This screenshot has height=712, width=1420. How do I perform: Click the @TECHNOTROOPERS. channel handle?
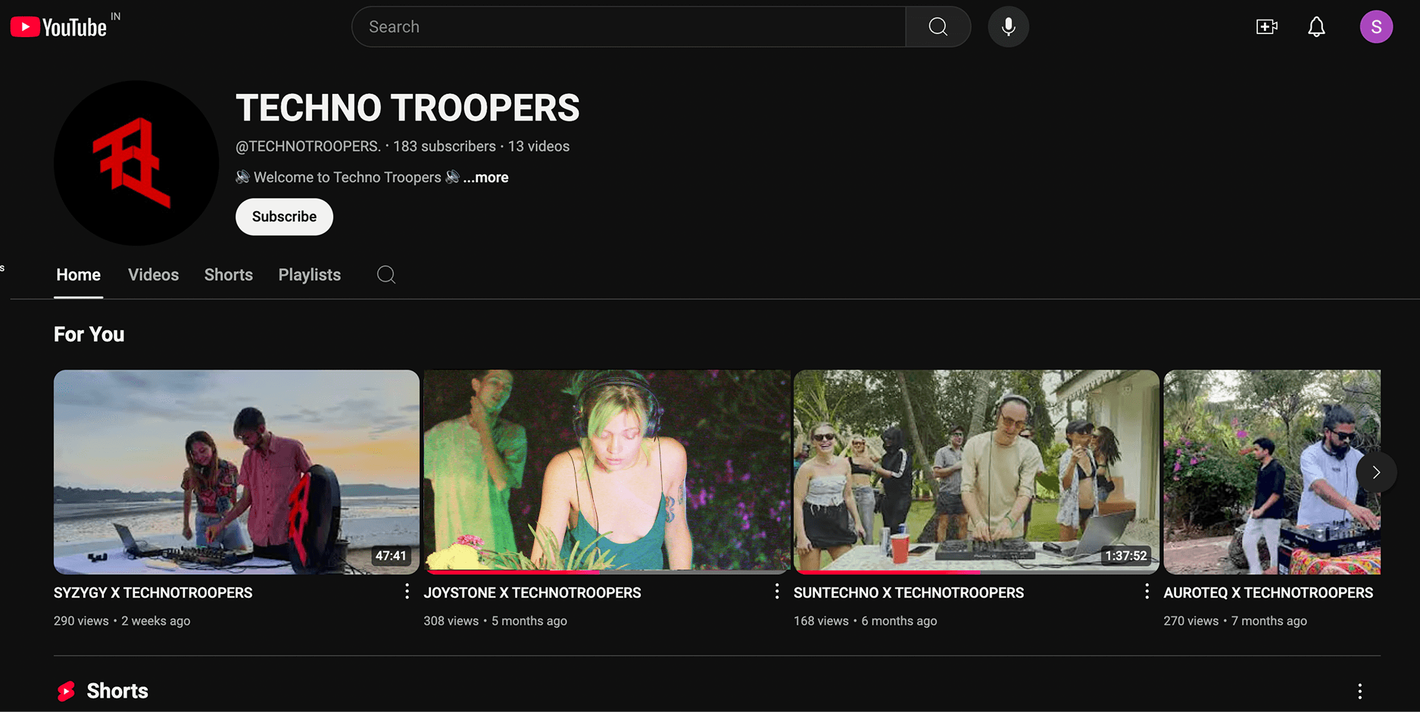tap(308, 146)
